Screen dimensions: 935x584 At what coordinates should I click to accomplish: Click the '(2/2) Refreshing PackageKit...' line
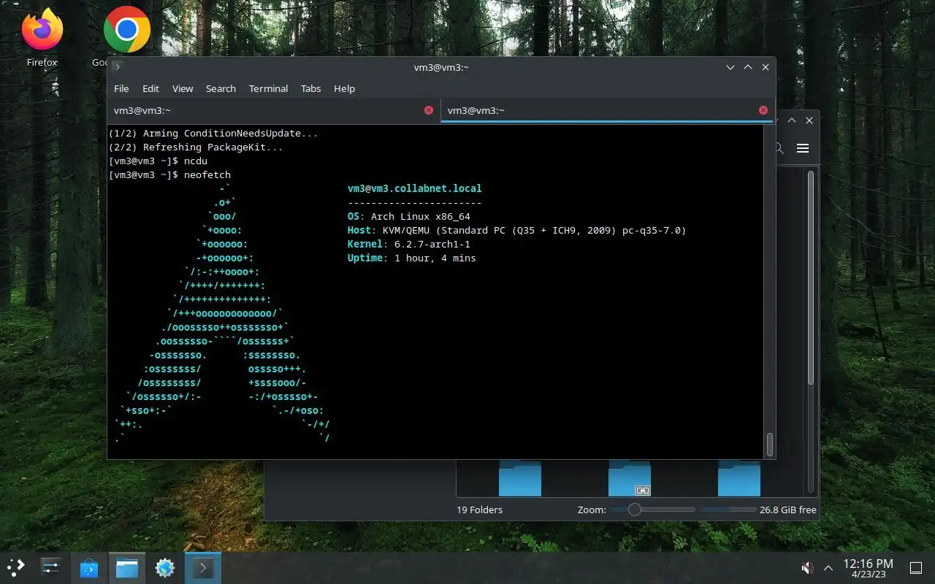[x=196, y=147]
